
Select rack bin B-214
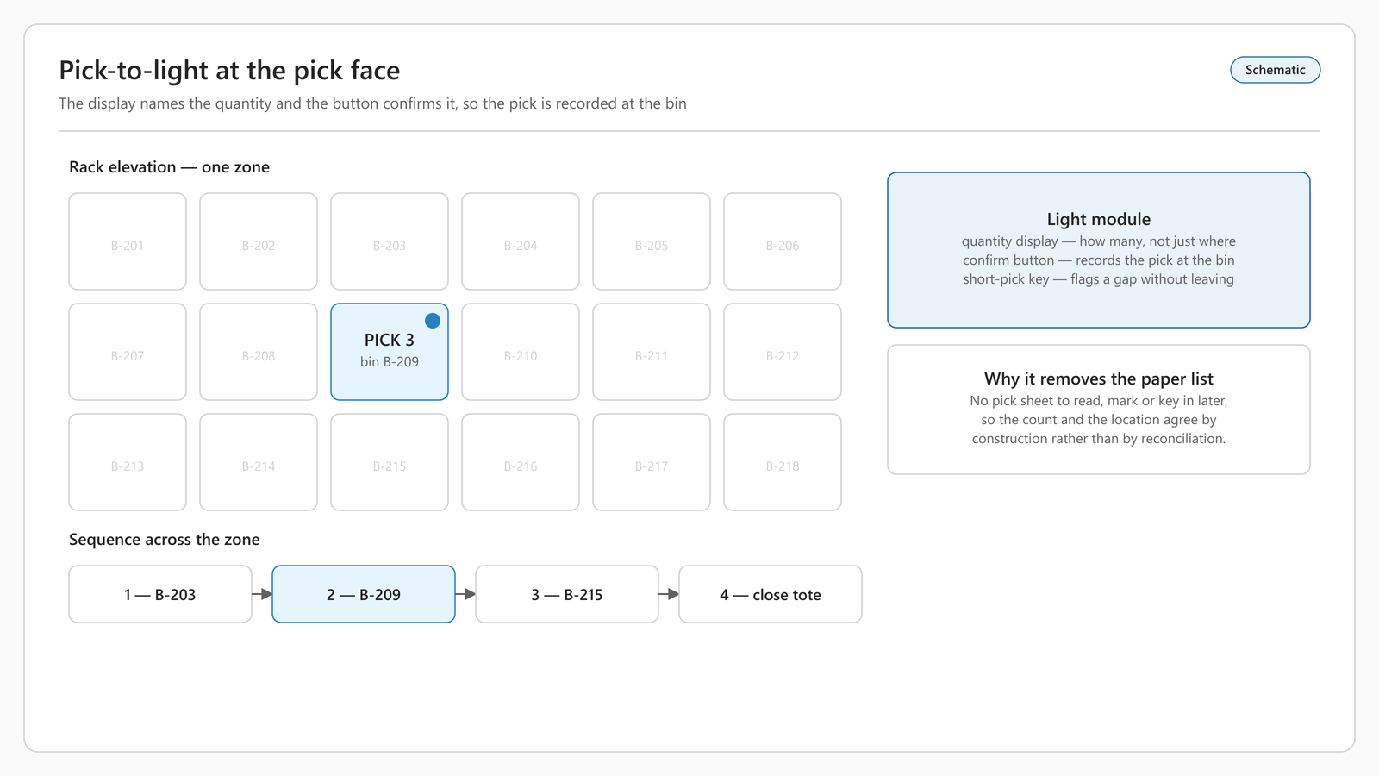point(259,462)
